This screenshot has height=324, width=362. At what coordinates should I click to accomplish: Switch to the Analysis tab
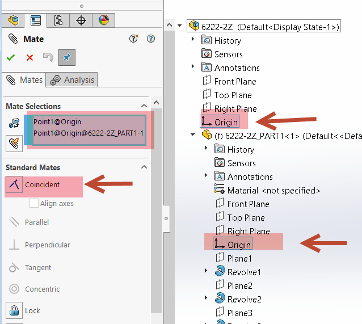coord(71,80)
